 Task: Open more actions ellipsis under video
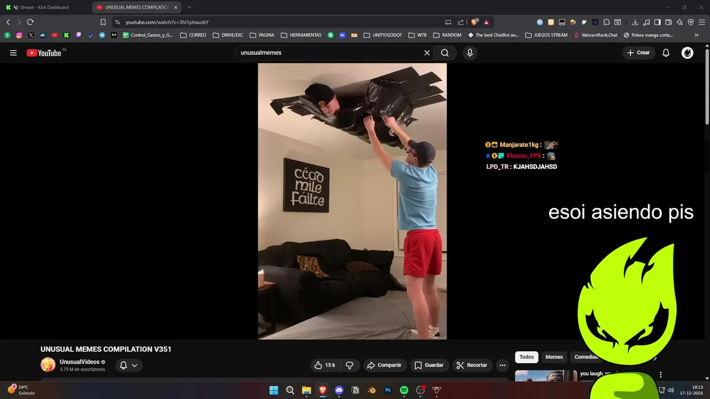pyautogui.click(x=503, y=365)
